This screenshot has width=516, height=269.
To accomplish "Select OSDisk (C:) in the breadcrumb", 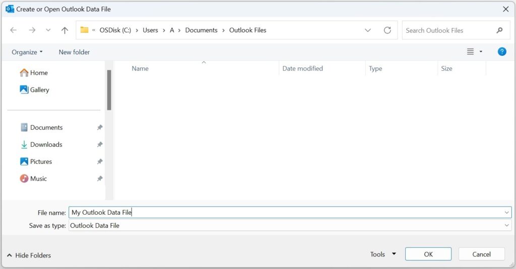I will [x=115, y=30].
